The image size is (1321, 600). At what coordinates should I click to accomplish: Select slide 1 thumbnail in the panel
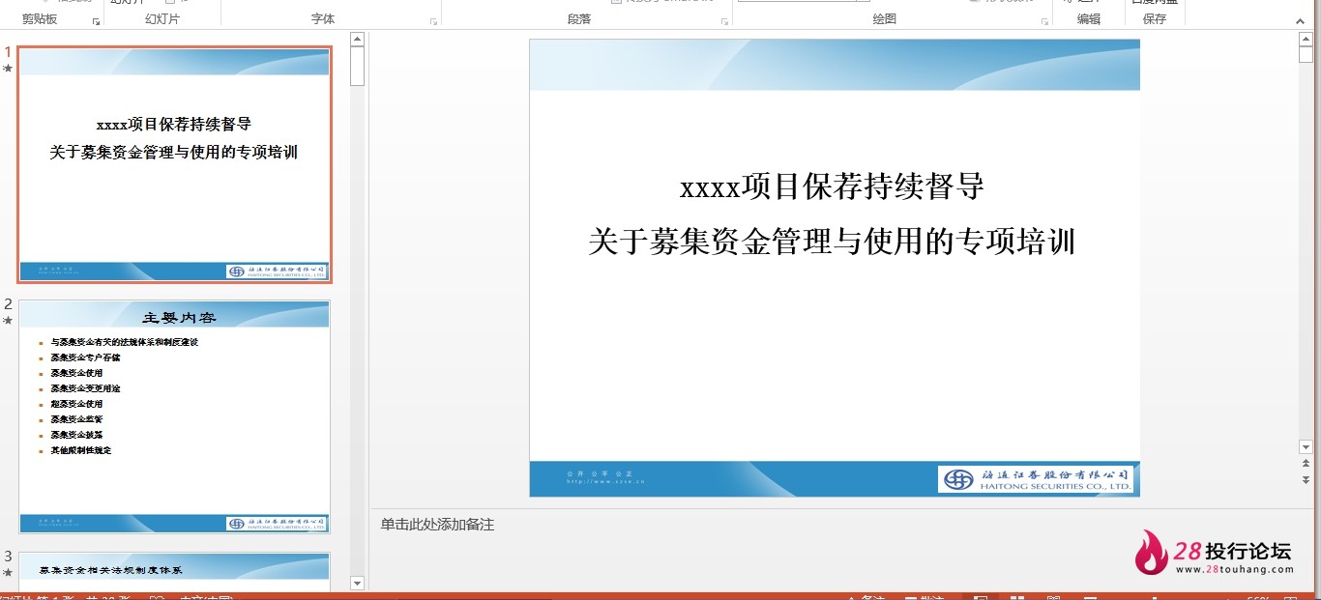(175, 164)
